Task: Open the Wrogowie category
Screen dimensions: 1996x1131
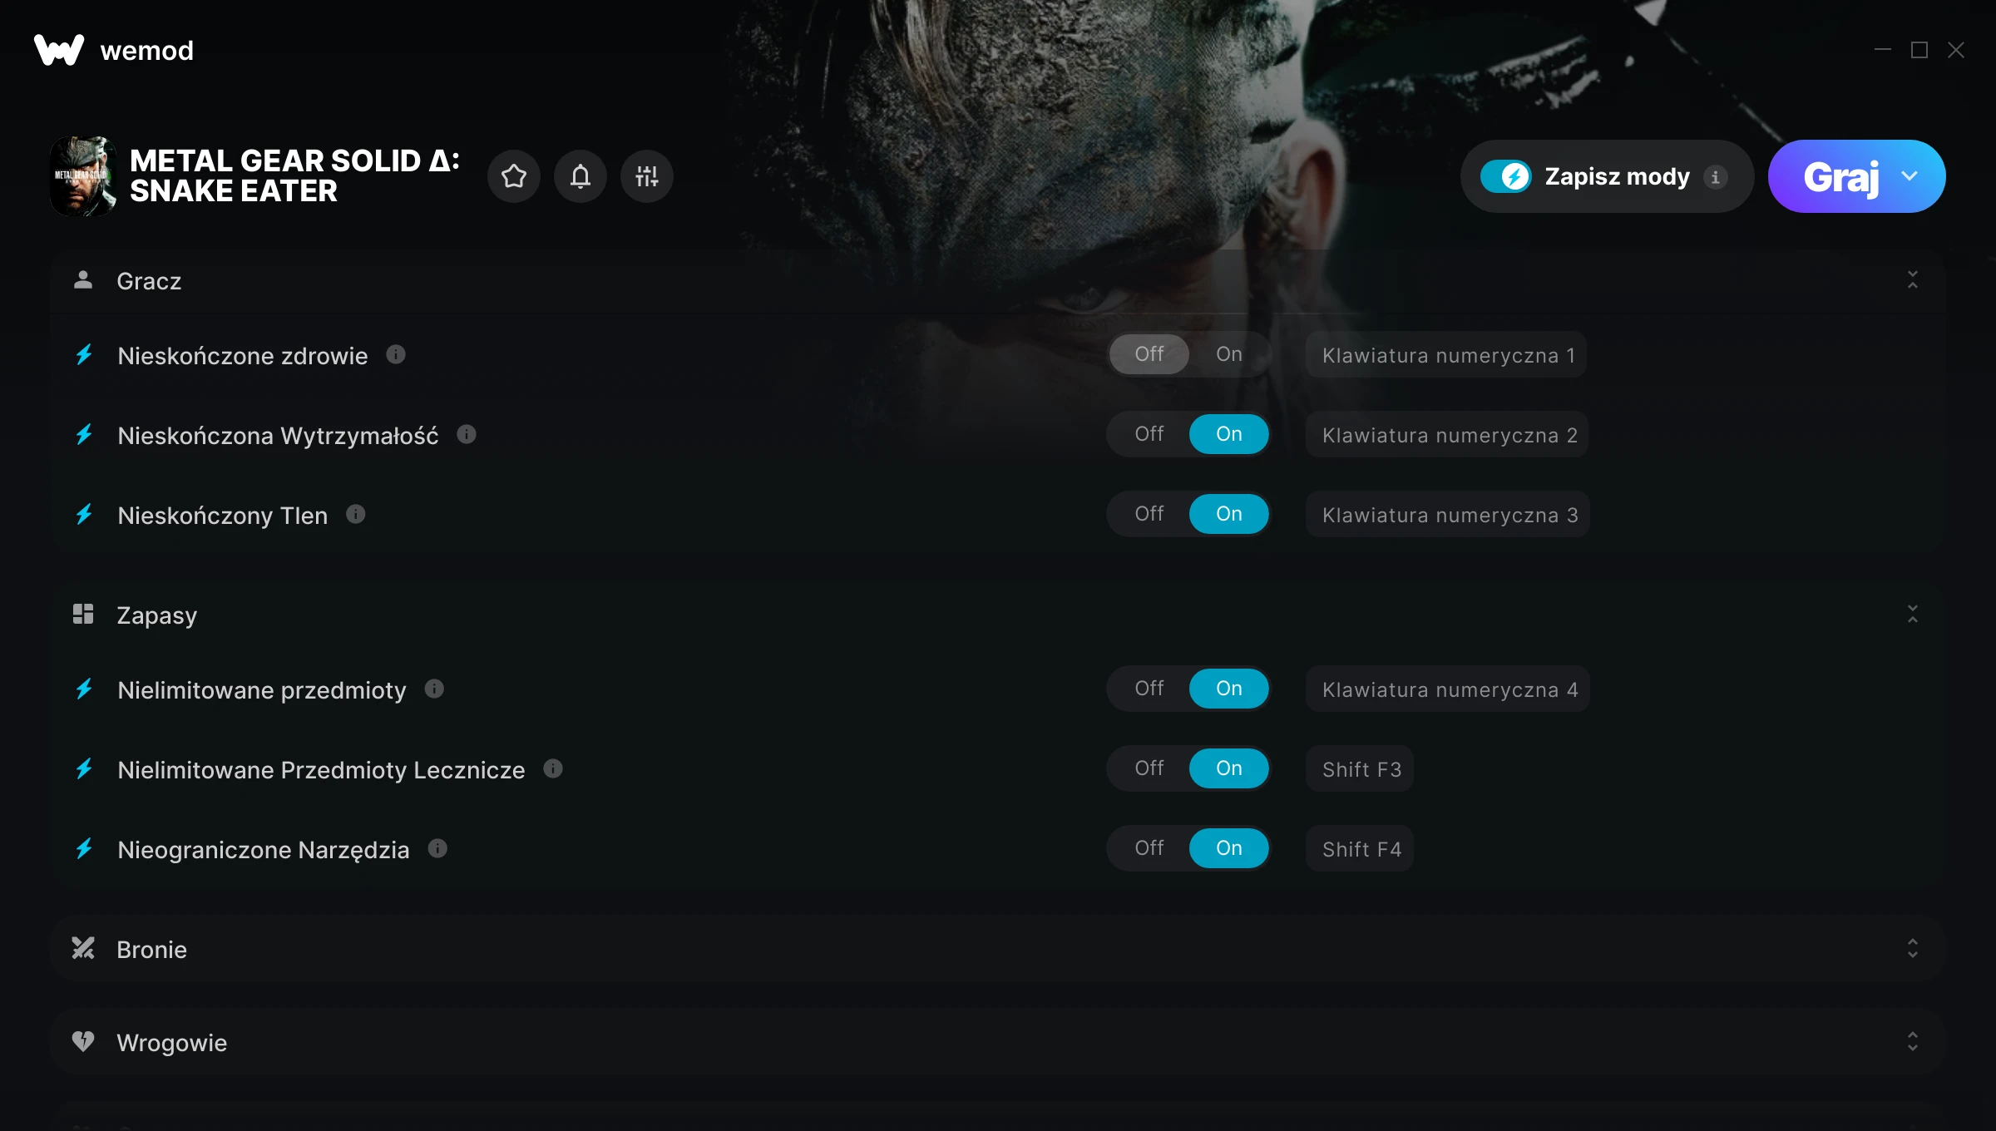Action: tap(998, 1042)
